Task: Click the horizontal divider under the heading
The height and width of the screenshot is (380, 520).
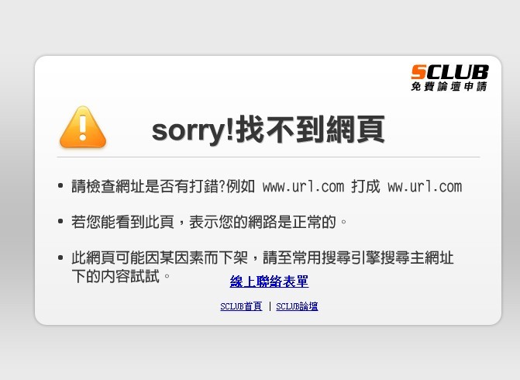Action: tap(268, 157)
